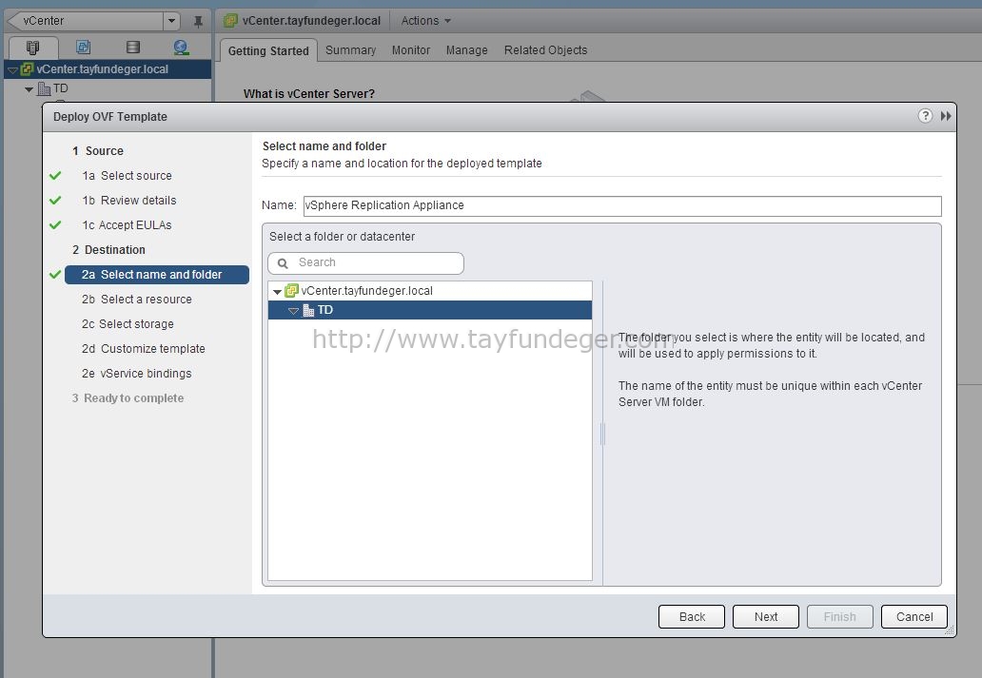This screenshot has width=982, height=678.
Task: Switch to the Getting Started tab
Action: point(268,50)
